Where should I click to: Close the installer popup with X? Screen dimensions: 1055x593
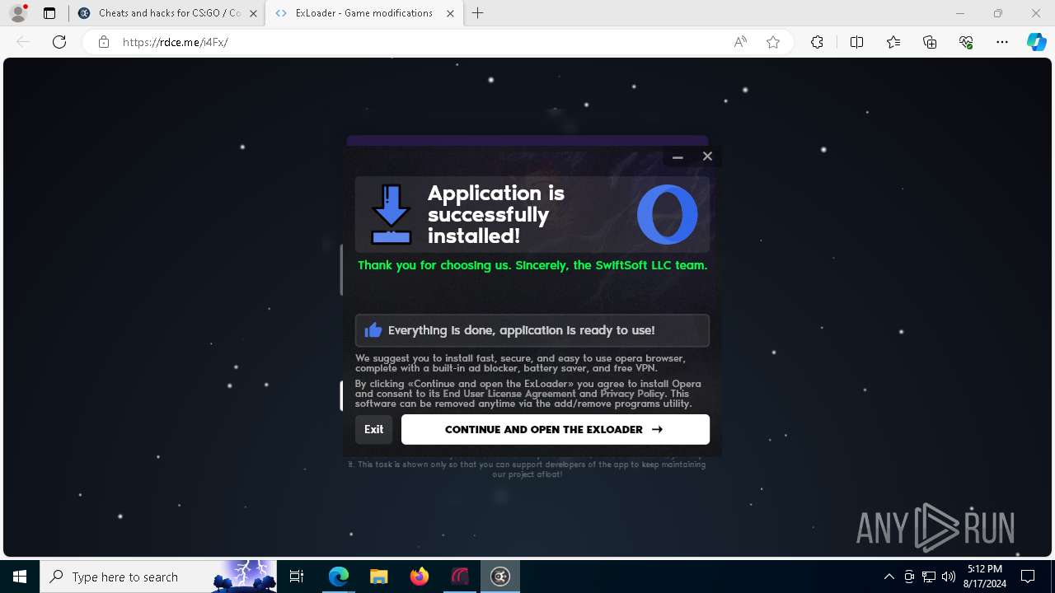tap(707, 156)
